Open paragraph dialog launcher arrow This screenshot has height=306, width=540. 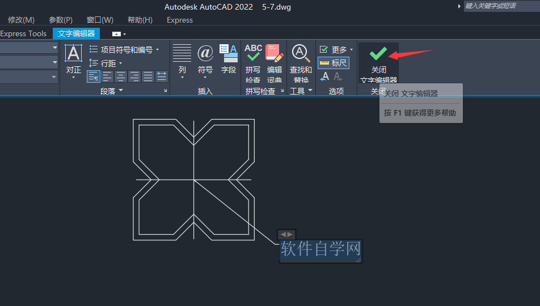pyautogui.click(x=165, y=91)
